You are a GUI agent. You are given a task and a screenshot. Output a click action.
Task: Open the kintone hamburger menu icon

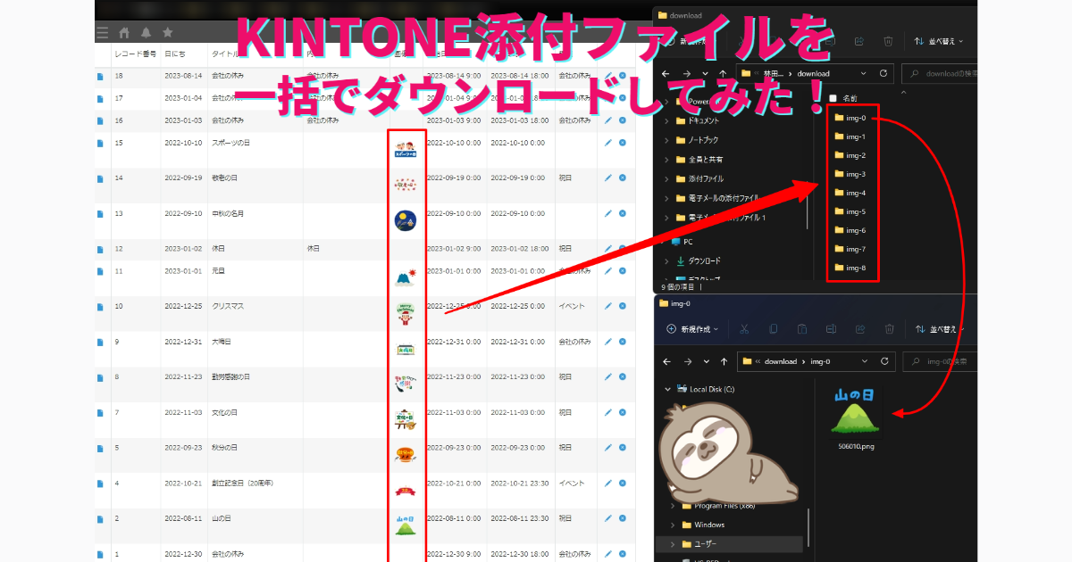pos(102,32)
